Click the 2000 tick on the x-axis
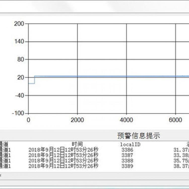 [x=77, y=120]
